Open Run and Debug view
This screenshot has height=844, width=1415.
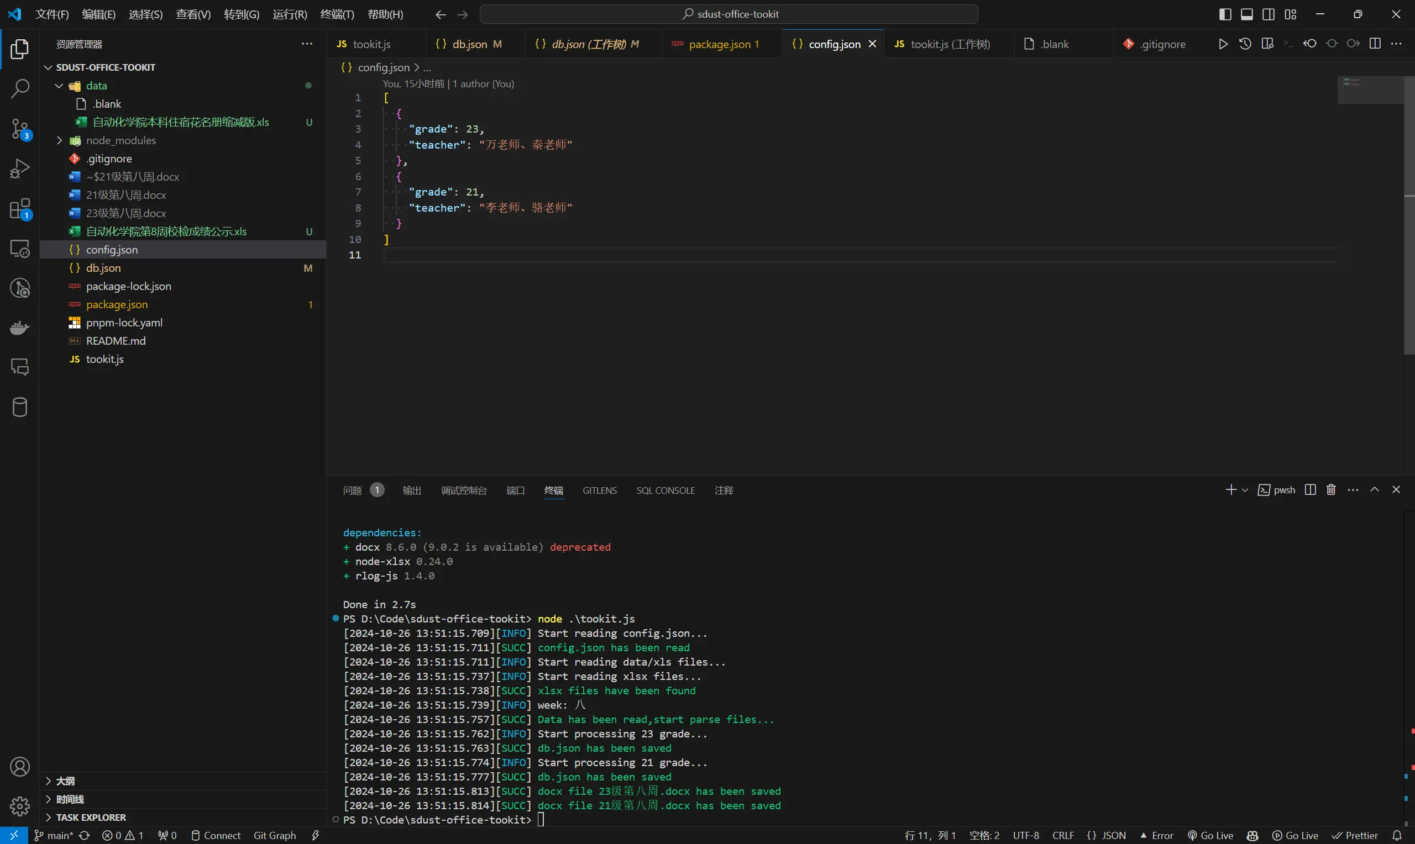[20, 169]
